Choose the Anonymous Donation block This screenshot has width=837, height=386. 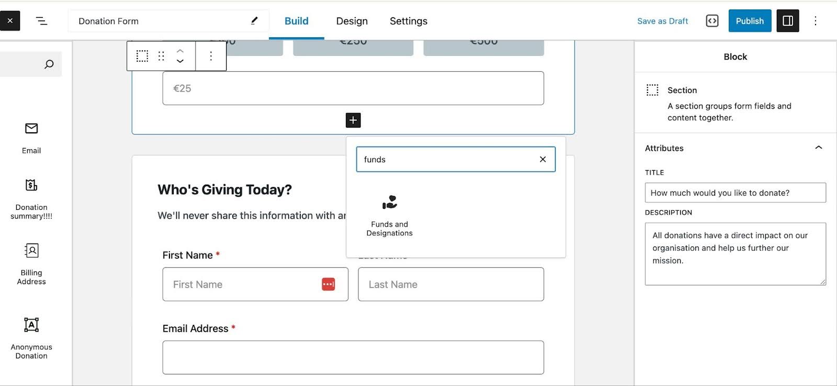pos(31,337)
